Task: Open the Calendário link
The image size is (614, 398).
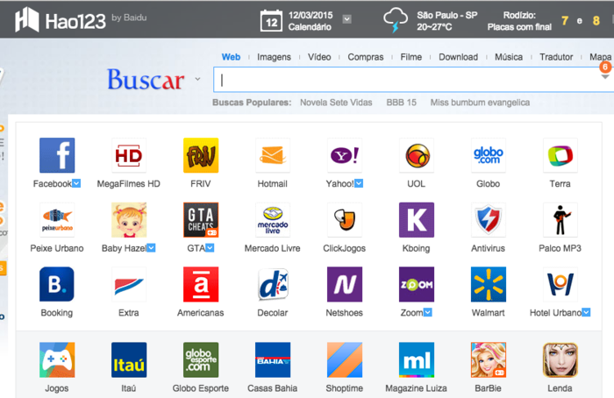Action: pos(310,27)
